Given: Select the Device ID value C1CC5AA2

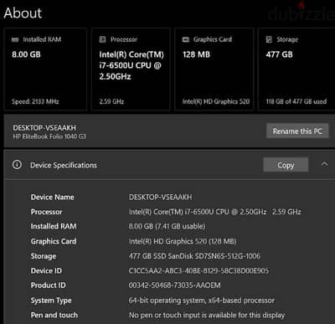Looking at the screenshot, I should click(x=198, y=270).
